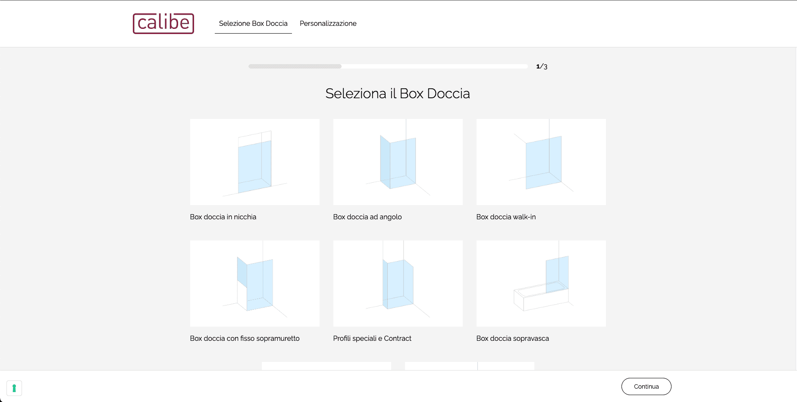Open the Selezione Box Doccia tab

[253, 23]
